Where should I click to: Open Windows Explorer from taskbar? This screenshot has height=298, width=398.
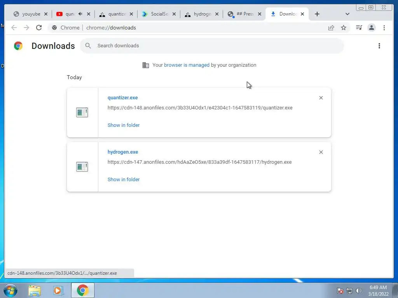click(x=35, y=290)
